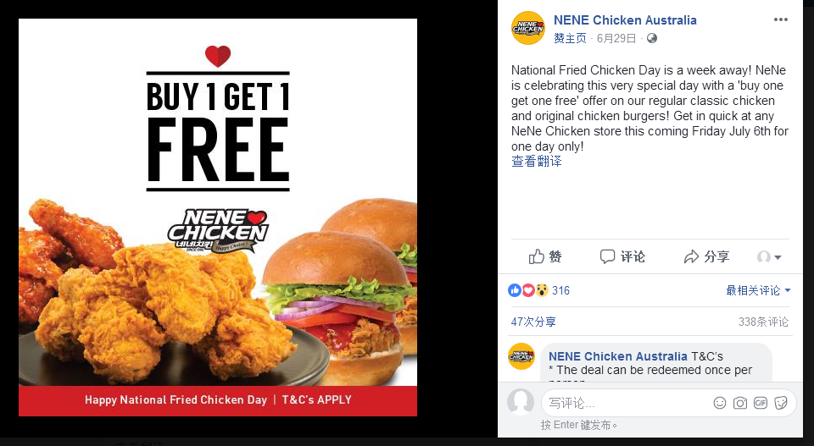The image size is (814, 446).
Task: Insert an emoji with the smiley icon
Action: coord(720,403)
